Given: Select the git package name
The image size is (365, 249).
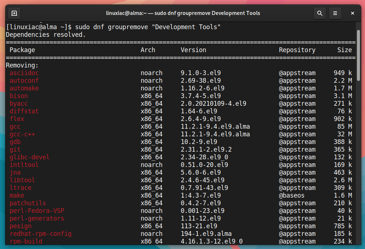Looking at the screenshot, I should click(15, 149).
